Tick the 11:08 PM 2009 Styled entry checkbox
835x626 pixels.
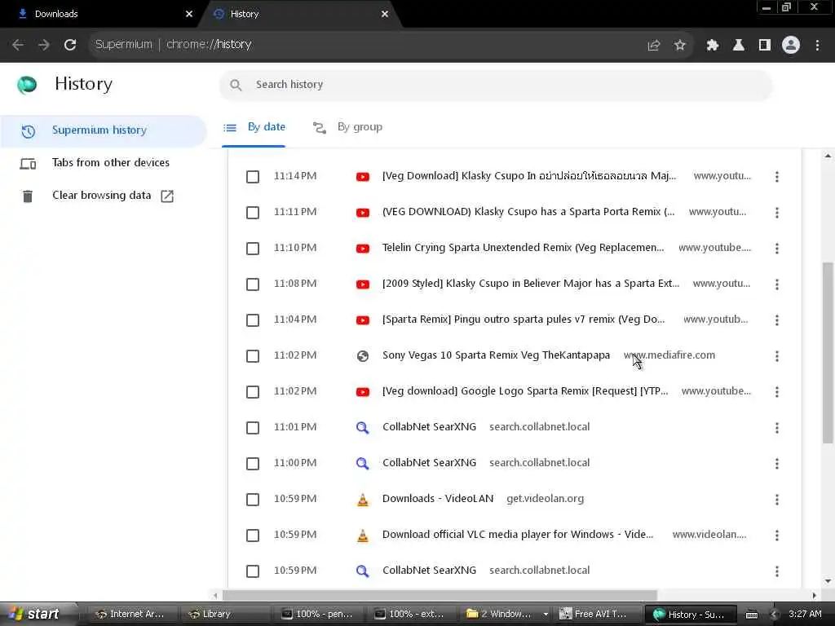pos(253,284)
